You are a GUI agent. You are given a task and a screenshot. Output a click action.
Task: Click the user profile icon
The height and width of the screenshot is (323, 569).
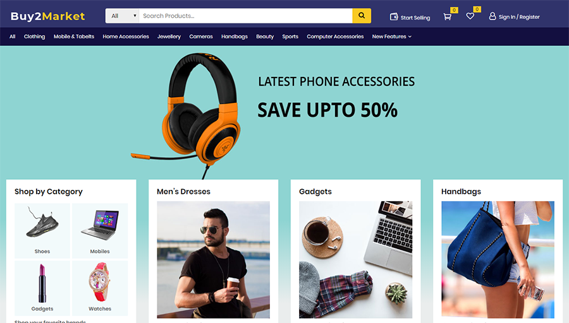pos(493,16)
